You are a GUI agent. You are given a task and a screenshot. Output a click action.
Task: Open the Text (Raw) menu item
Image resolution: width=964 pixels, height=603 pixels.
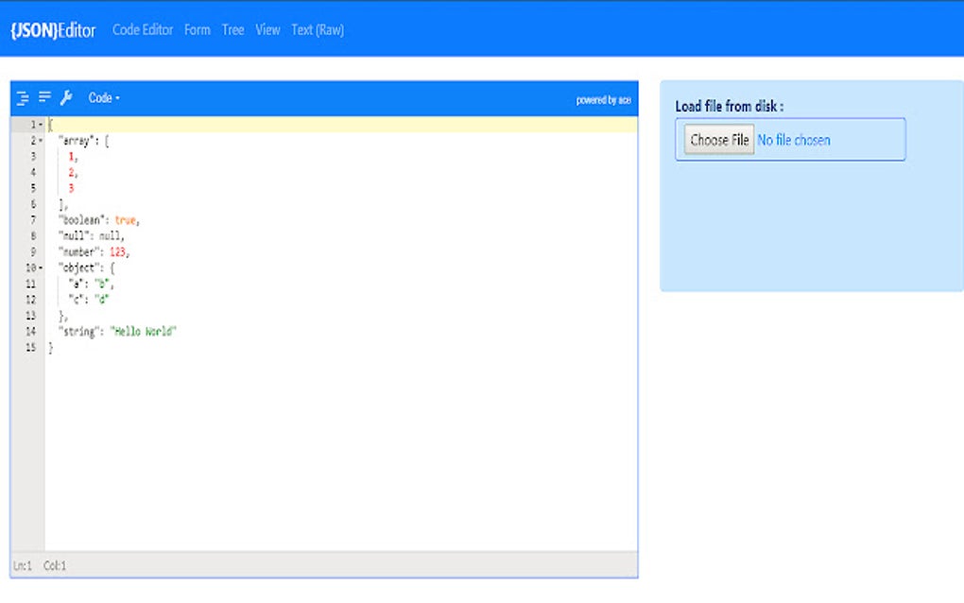[318, 29]
